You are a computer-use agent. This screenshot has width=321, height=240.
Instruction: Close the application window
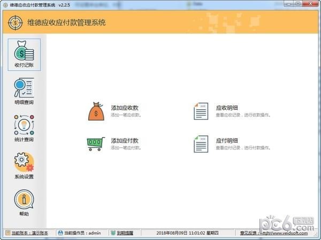coord(310,4)
